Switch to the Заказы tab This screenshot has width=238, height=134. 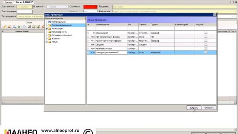coord(9,2)
